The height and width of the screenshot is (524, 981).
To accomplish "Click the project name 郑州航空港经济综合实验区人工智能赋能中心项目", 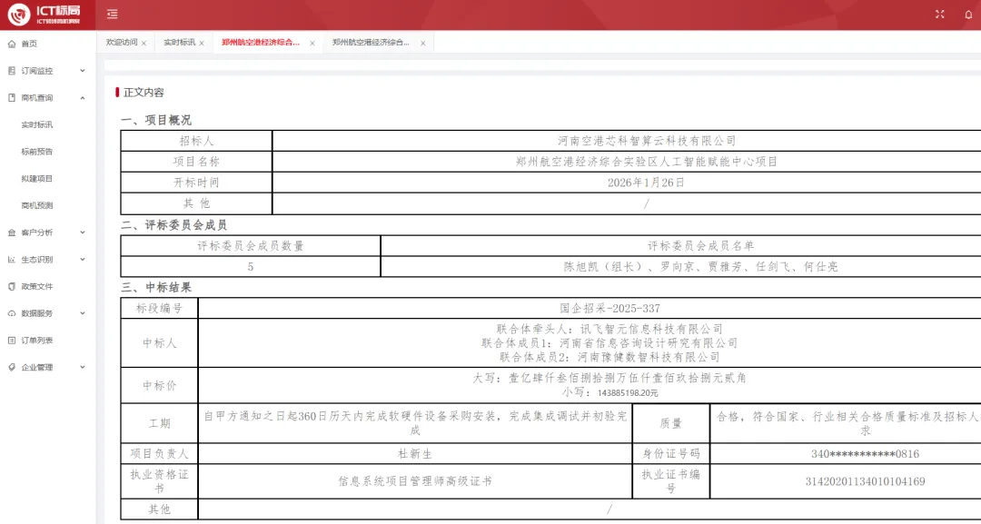I will point(647,162).
